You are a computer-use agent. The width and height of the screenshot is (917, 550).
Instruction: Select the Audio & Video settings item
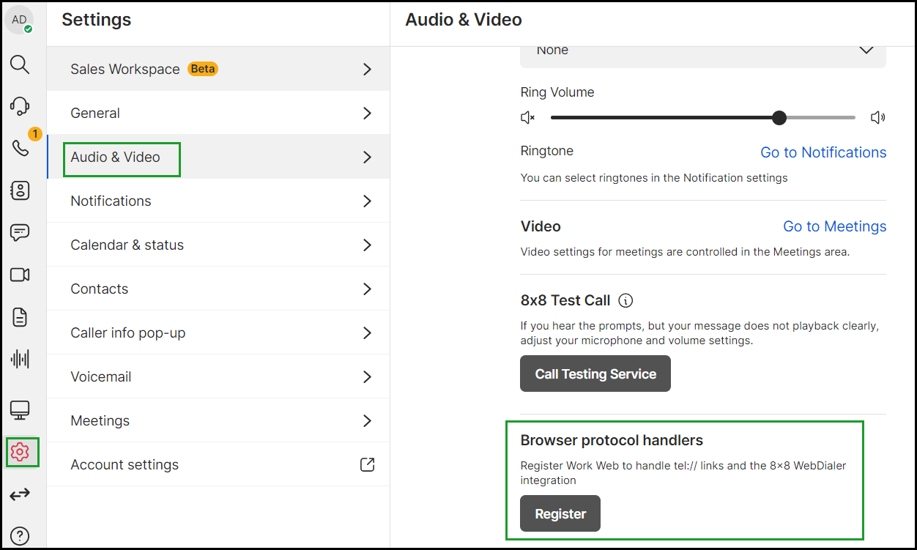[x=218, y=157]
